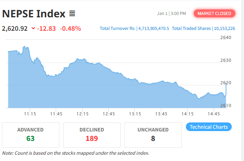Open the Technical Charts button
The image size is (244, 161).
click(x=208, y=127)
